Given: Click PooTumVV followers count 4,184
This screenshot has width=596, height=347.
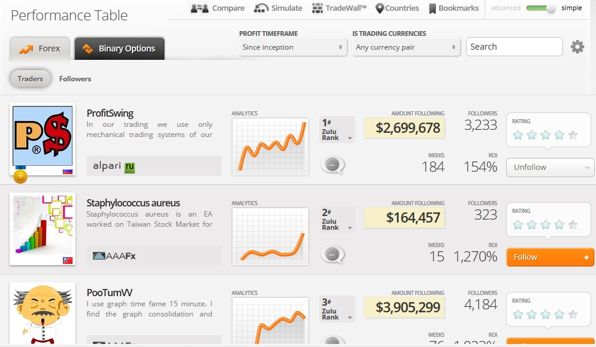Looking at the screenshot, I should click(480, 305).
